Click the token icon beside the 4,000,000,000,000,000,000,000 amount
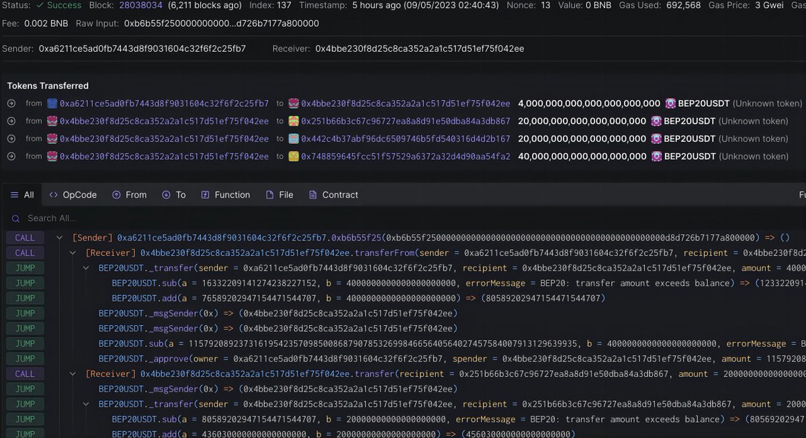This screenshot has width=806, height=438. [x=670, y=103]
